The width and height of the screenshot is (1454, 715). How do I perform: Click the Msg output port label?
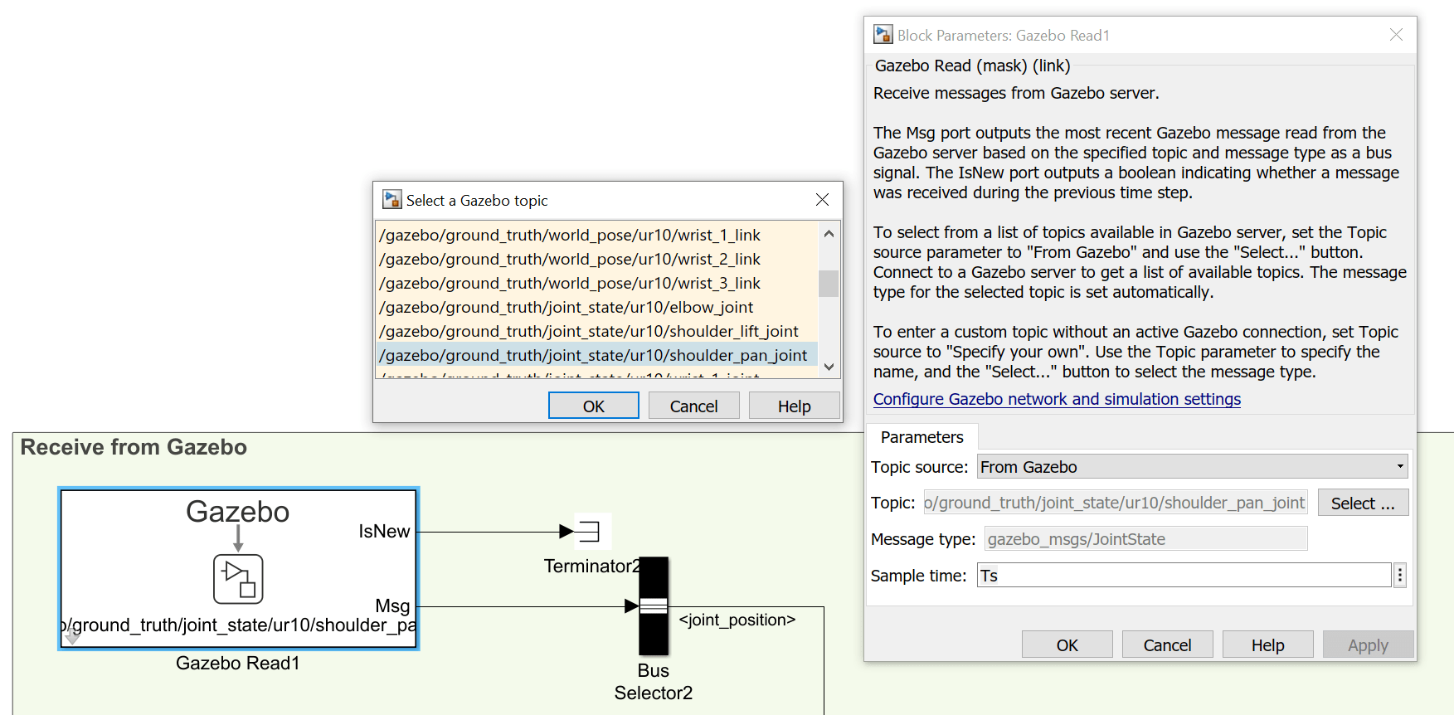click(x=392, y=606)
